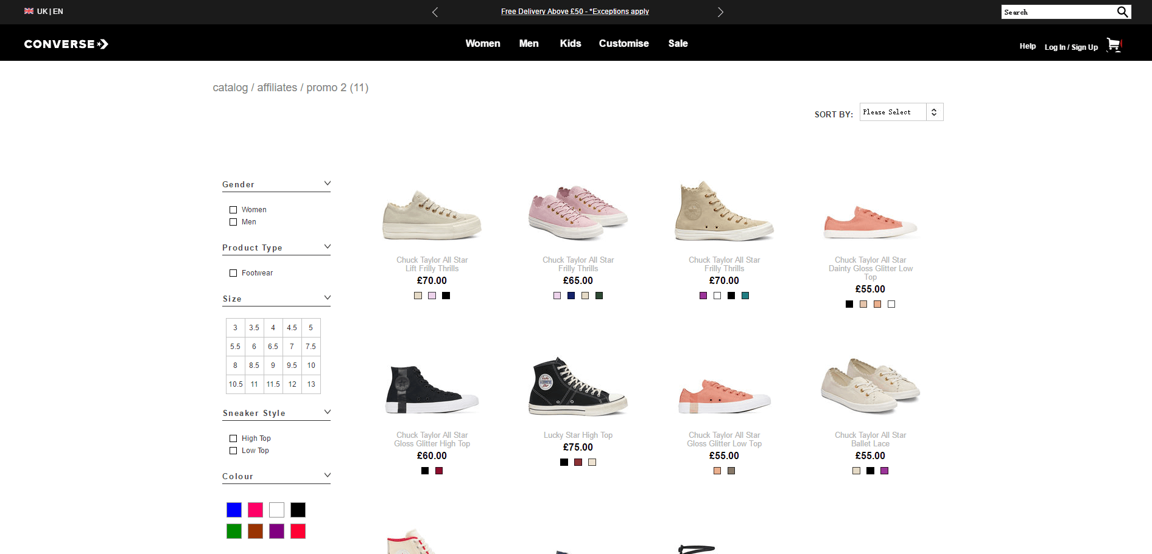The image size is (1152, 554).
Task: Choose navy swatch under £65 Frilly Thrills
Action: (571, 296)
